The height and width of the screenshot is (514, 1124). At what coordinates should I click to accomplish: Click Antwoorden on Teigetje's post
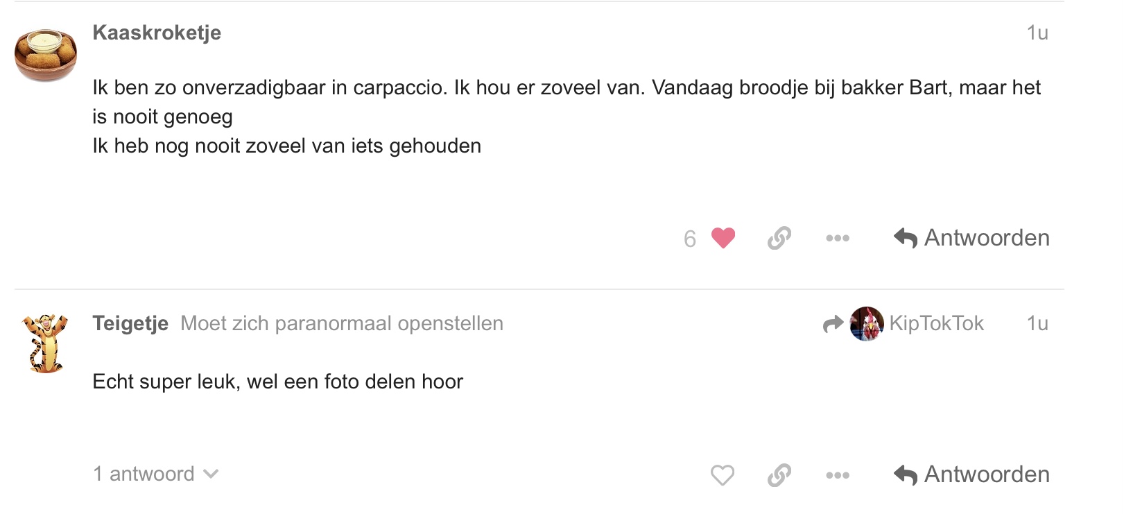[x=971, y=474]
